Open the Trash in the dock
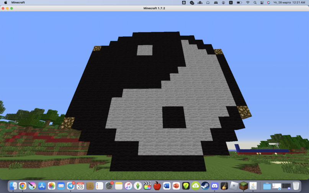The image size is (309, 193). [x=296, y=186]
